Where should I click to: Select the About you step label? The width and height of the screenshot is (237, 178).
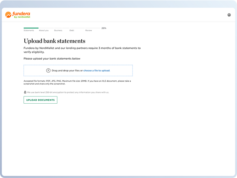[44, 30]
